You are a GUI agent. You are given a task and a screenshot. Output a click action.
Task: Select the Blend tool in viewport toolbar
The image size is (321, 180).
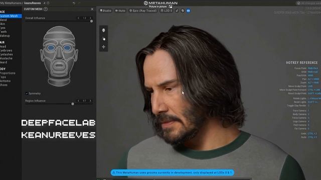click(x=104, y=30)
